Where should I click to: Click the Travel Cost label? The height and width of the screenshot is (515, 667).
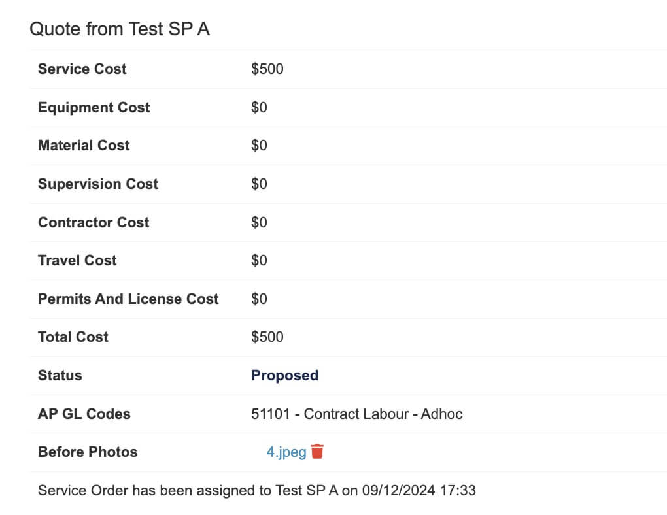pyautogui.click(x=77, y=260)
